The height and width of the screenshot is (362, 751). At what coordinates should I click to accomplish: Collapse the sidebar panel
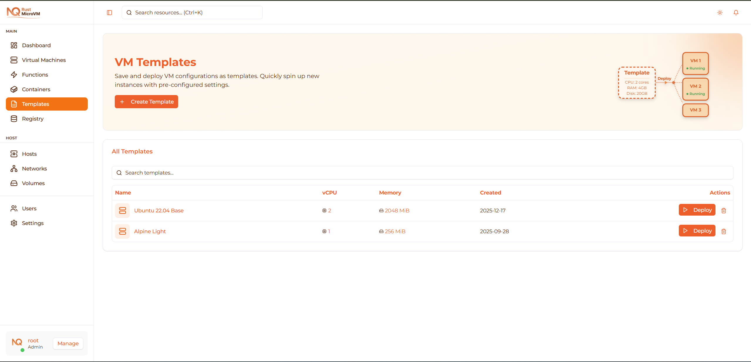coord(109,13)
